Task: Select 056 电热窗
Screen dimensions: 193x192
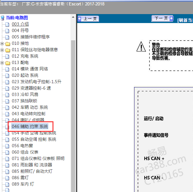Action: click(x=22, y=146)
